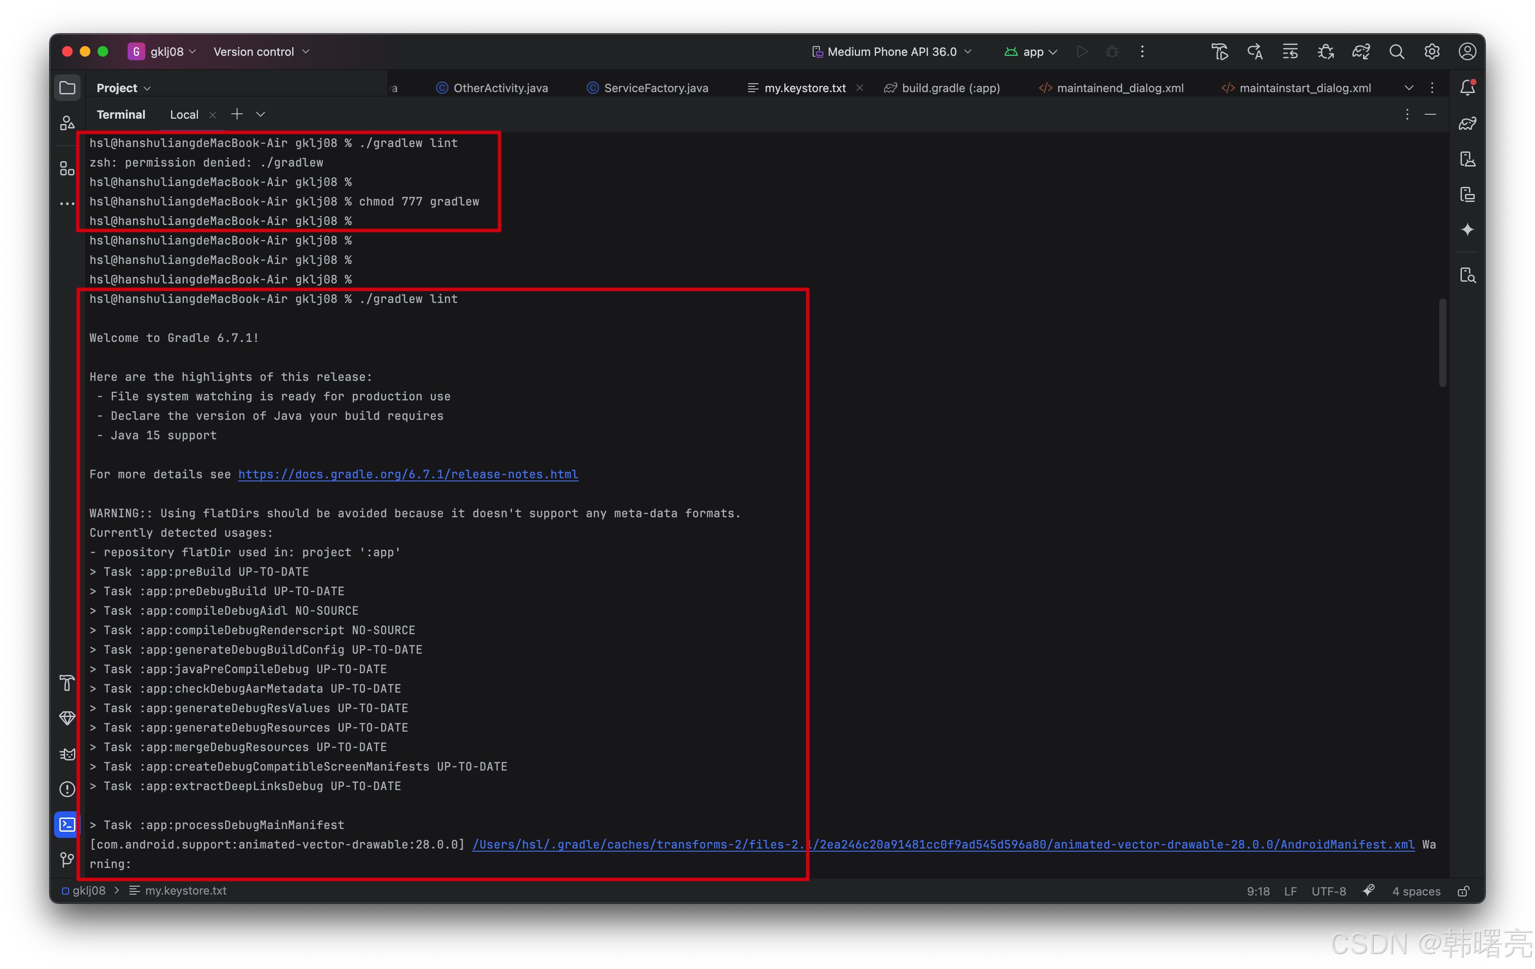Show notifications via the bell icon

coord(1468,87)
